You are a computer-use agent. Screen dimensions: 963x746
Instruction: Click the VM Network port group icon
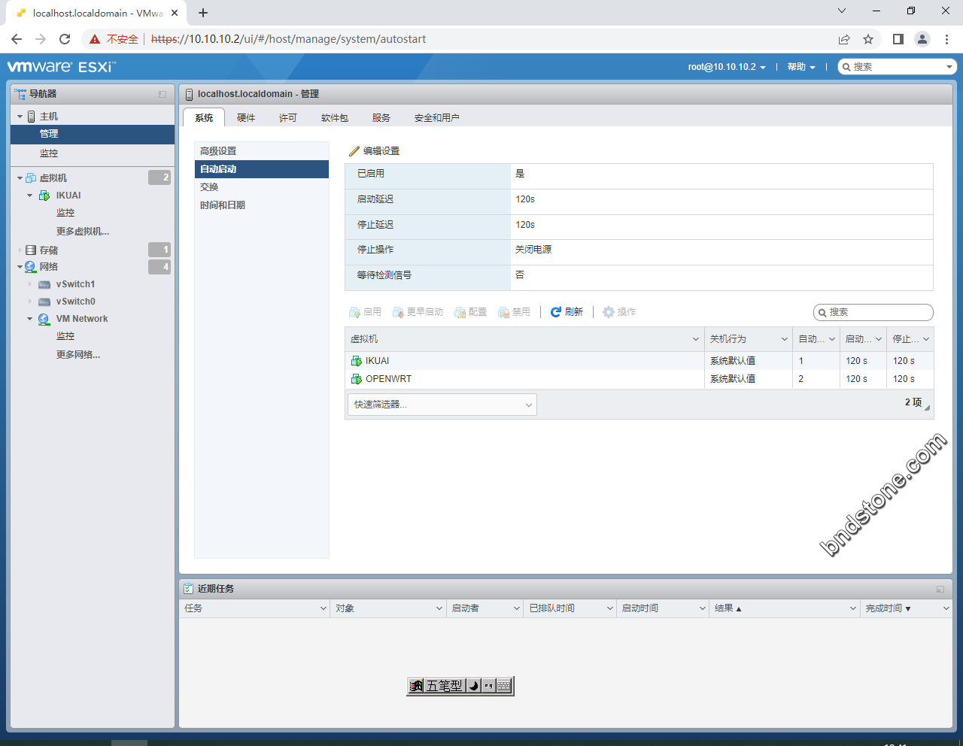coord(44,319)
